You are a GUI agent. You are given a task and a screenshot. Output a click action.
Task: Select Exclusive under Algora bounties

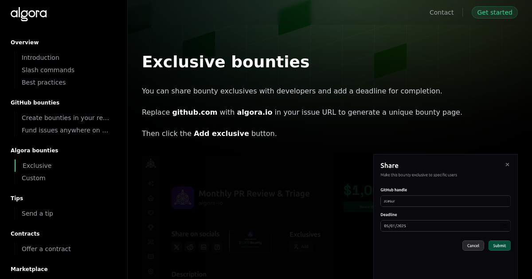[x=37, y=165]
